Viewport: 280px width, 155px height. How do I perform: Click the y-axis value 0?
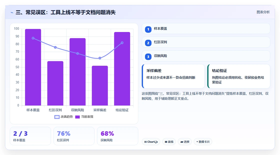18,105
